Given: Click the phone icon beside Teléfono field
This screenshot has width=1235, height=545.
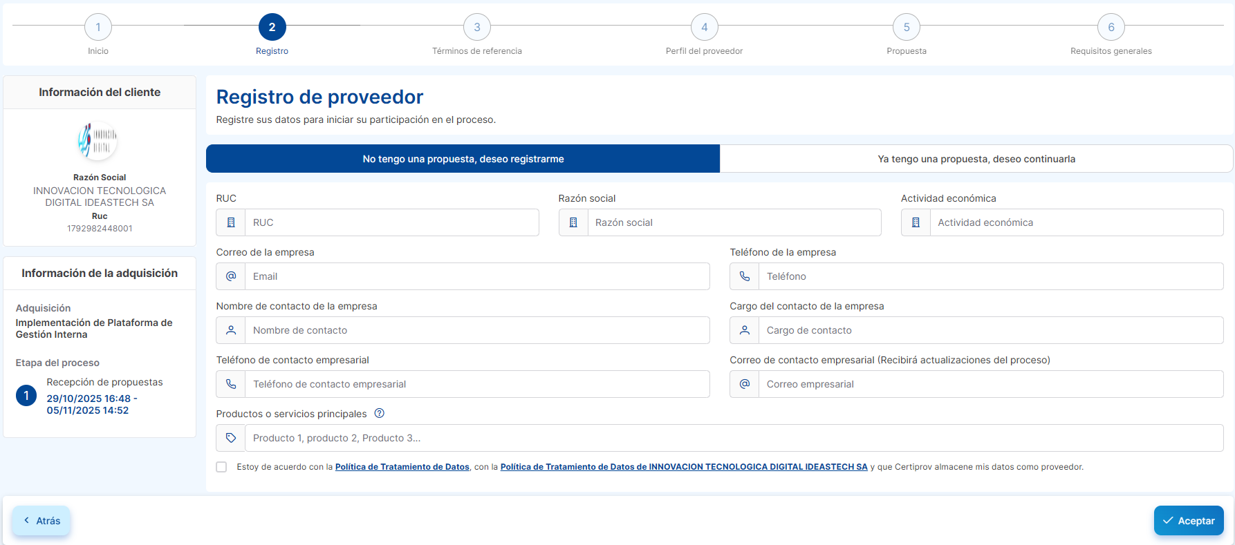Looking at the screenshot, I should (x=745, y=276).
